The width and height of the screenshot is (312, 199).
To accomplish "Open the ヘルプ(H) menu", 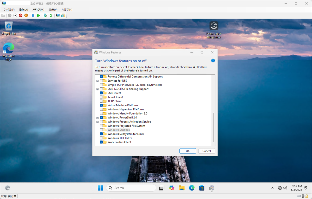I will point(67,10).
